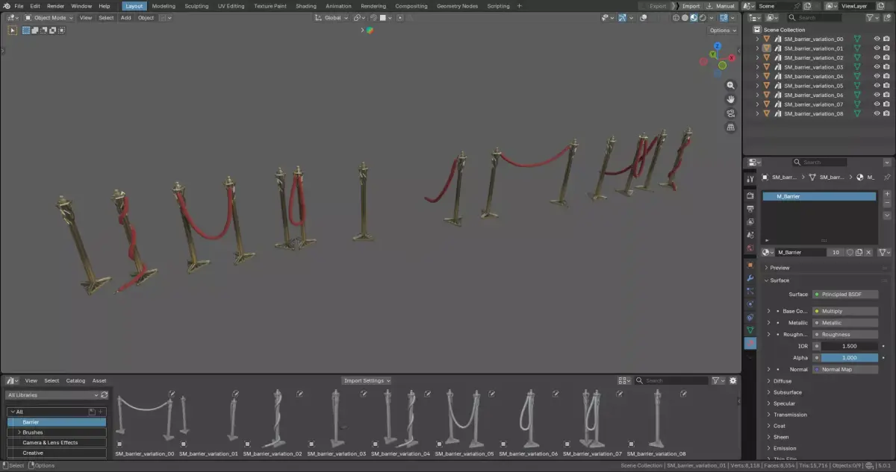Toggle camera view icon in viewport

[730, 113]
